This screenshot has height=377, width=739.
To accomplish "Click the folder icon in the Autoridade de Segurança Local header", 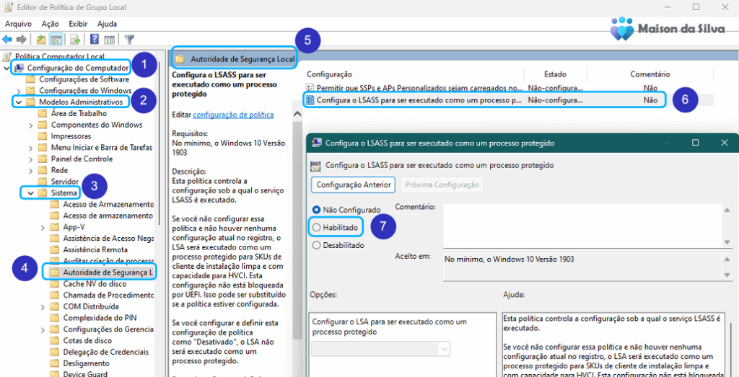I will tap(179, 59).
